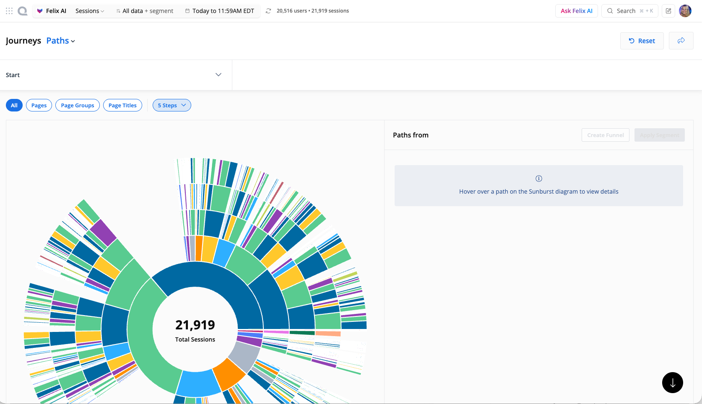Image resolution: width=702 pixels, height=404 pixels.
Task: Click the orange segment in the inner ring
Action: pyautogui.click(x=229, y=375)
